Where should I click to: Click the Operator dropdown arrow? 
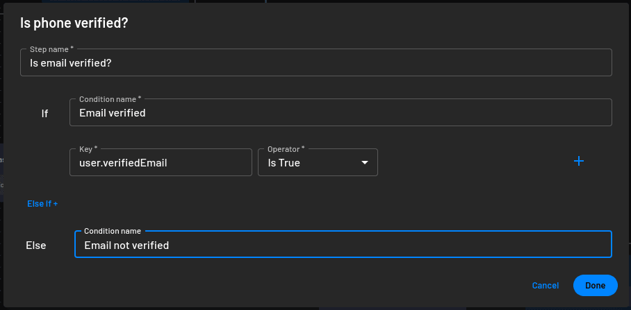(365, 163)
